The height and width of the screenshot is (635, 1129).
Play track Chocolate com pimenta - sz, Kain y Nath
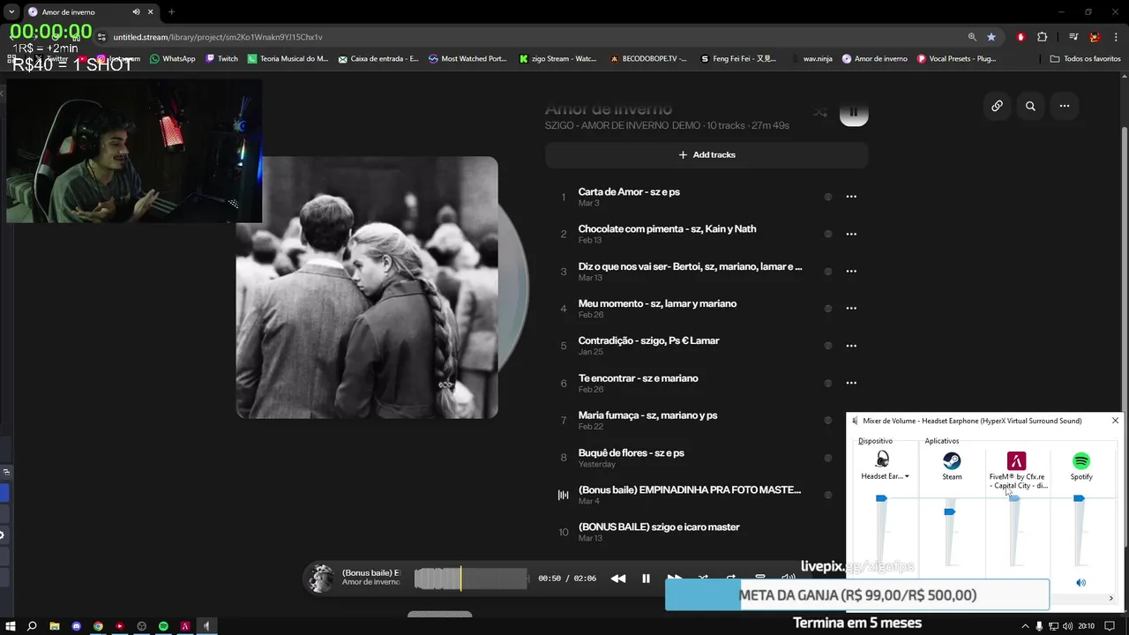667,228
